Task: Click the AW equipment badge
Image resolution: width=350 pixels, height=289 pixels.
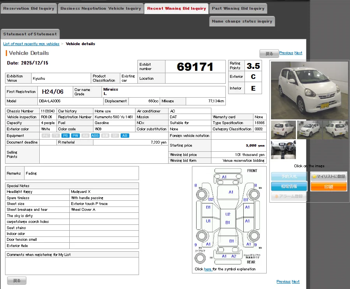Action: tap(85, 136)
